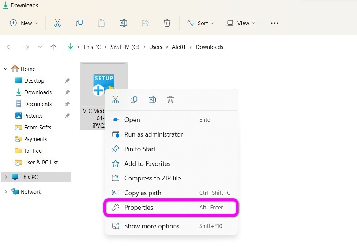This screenshot has height=247, width=357.
Task: Select Properties from the context menu
Action: tap(139, 207)
